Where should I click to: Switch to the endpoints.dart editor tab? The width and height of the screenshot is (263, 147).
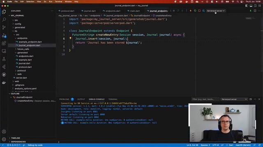[113, 11]
